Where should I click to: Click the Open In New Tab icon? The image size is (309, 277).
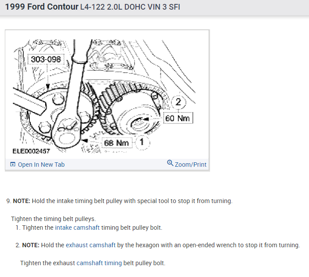click(x=13, y=164)
